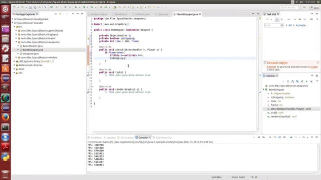
Task: Click the Ubuntu Dash home launcher icon
Action: pos(6,9)
